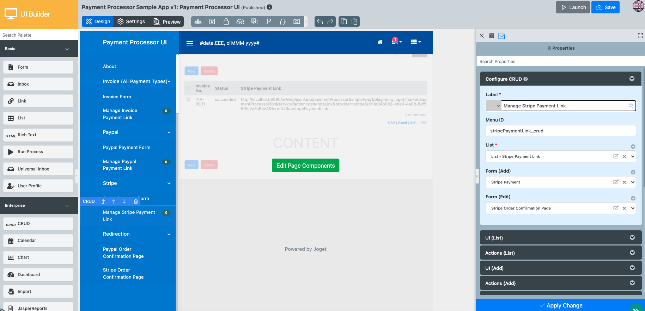Click the leftmost curved arrow in CRUD bar

click(x=103, y=201)
